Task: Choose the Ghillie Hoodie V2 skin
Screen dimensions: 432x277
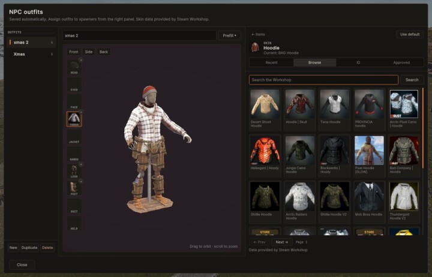Action: [334, 201]
